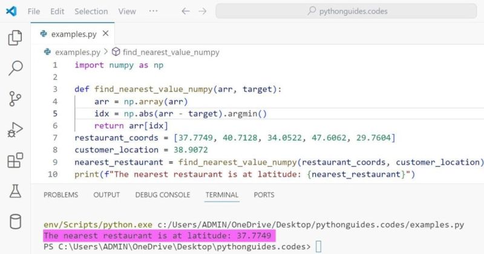The image size is (484, 254).
Task: Click the VS Code logo icon
Action: [11, 11]
